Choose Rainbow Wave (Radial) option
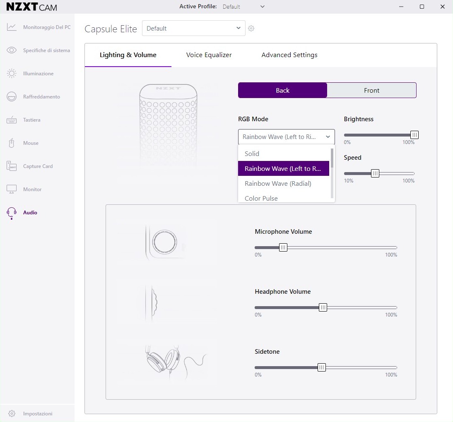 point(278,184)
